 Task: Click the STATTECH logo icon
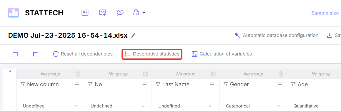click(x=13, y=13)
